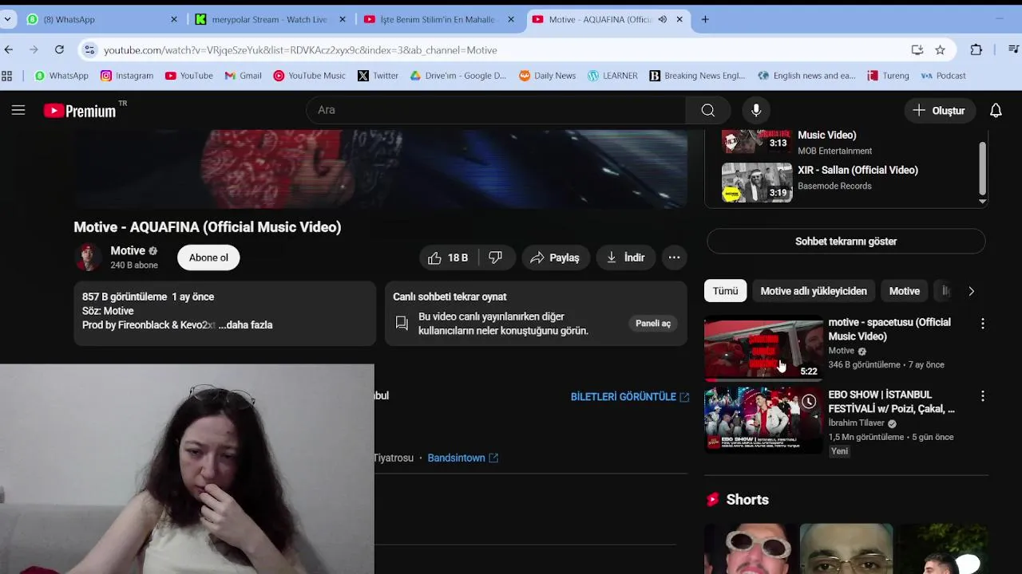Image resolution: width=1022 pixels, height=574 pixels.
Task: Switch to the WhatsApp tab
Action: [95, 19]
